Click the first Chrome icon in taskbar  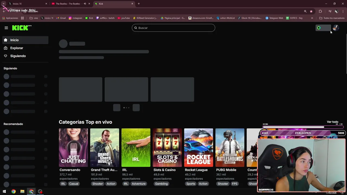tap(14, 191)
